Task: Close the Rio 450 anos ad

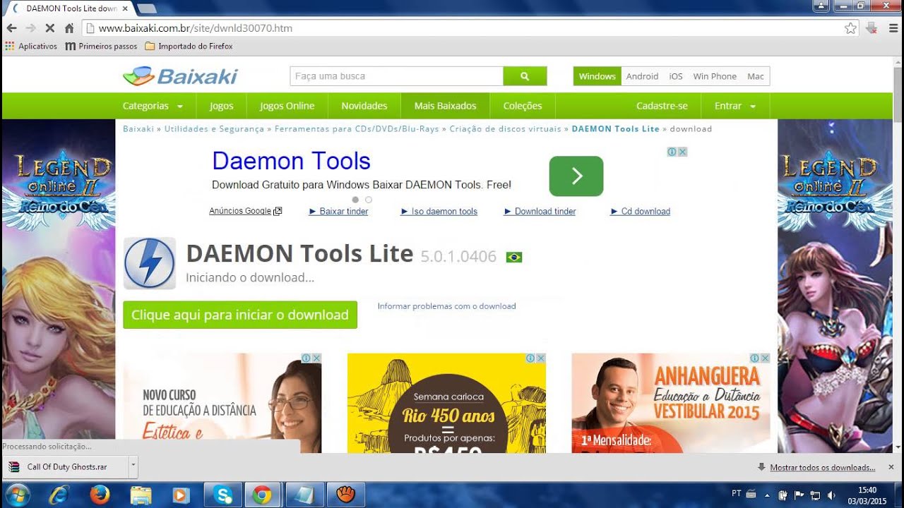Action: tap(540, 358)
